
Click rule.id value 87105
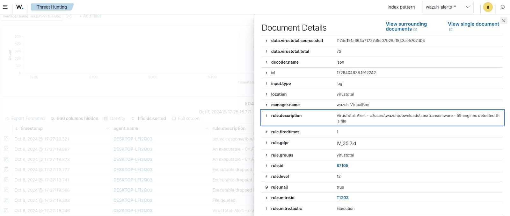click(x=342, y=166)
